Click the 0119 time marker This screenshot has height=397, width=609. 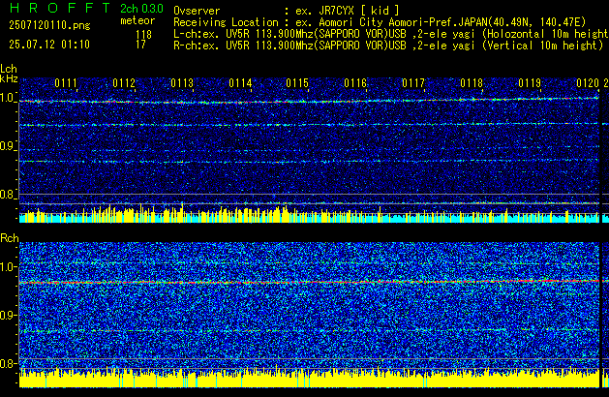(530, 83)
